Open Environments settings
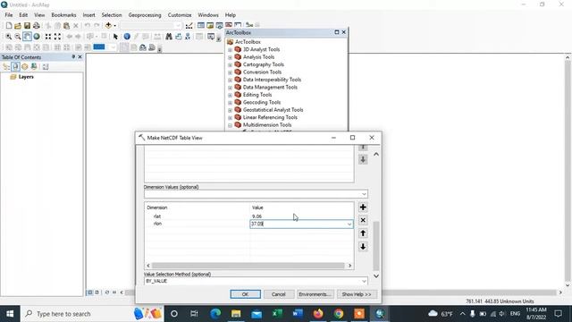This screenshot has width=572, height=322. tap(315, 294)
